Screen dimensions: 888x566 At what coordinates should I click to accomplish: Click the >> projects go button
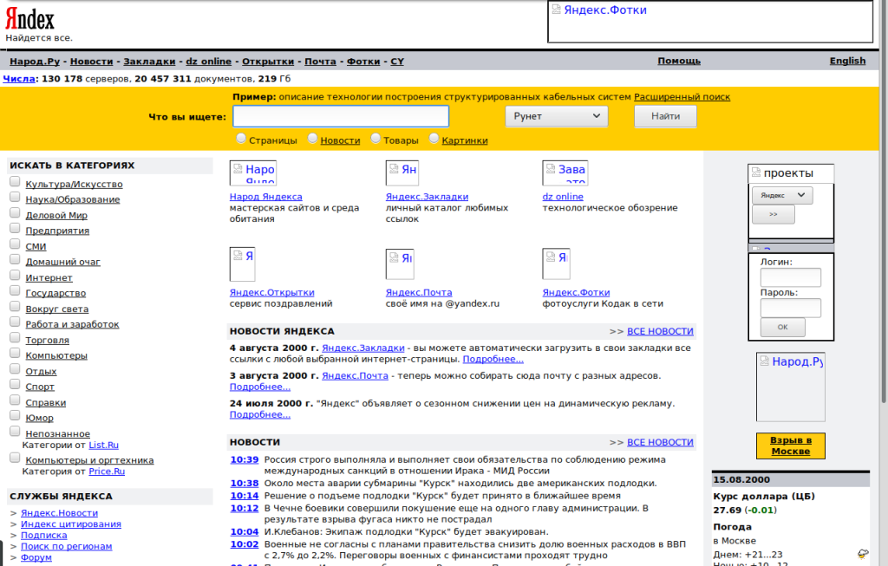click(x=773, y=214)
